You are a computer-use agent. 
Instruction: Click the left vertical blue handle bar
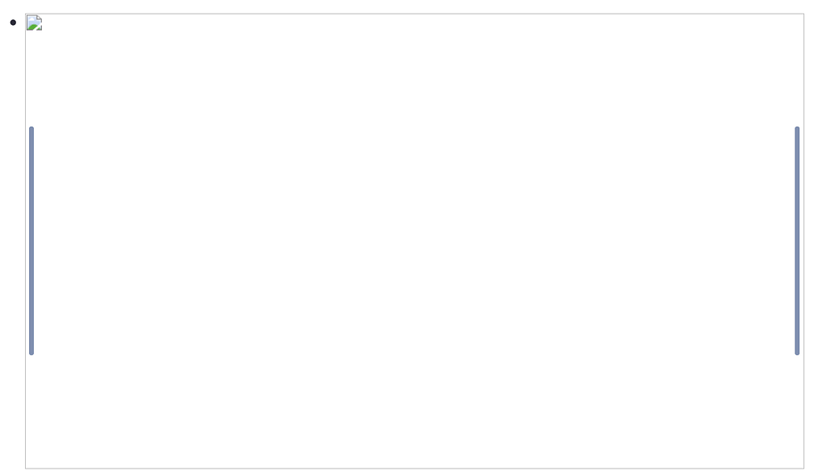31,240
